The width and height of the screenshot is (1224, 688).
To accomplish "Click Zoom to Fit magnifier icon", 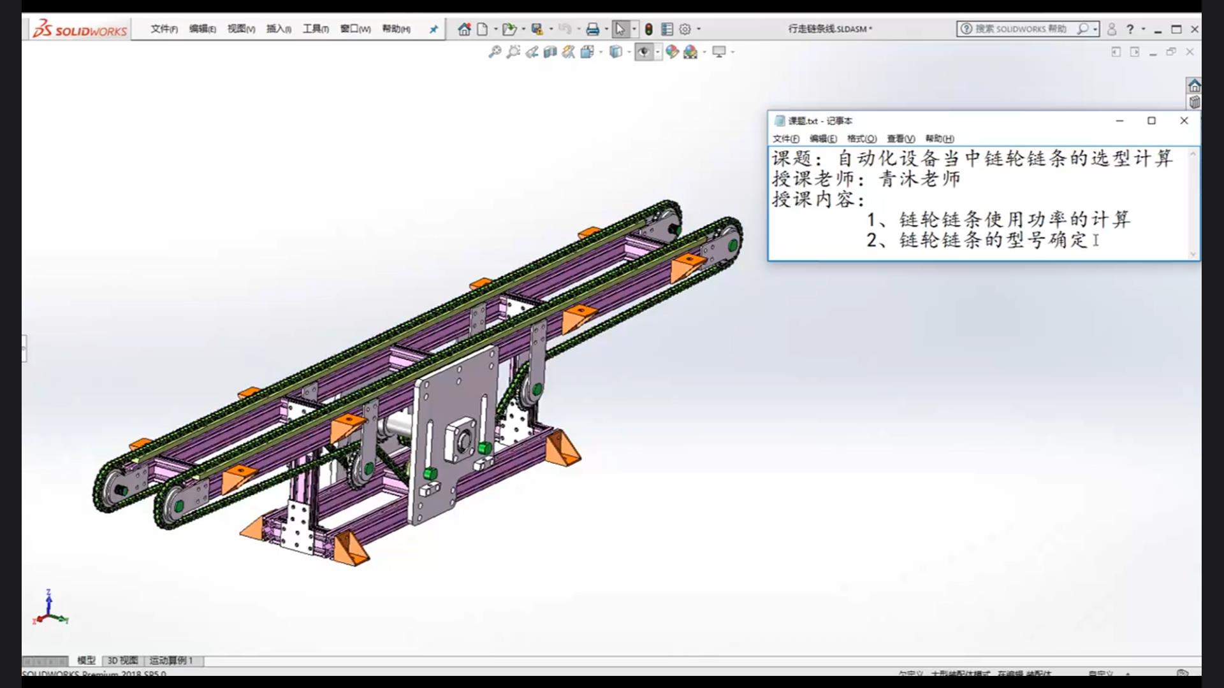I will 495,52.
